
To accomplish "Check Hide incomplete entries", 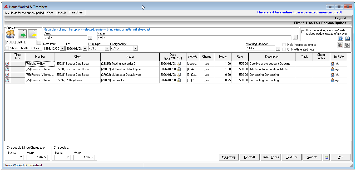I will [x=284, y=45].
